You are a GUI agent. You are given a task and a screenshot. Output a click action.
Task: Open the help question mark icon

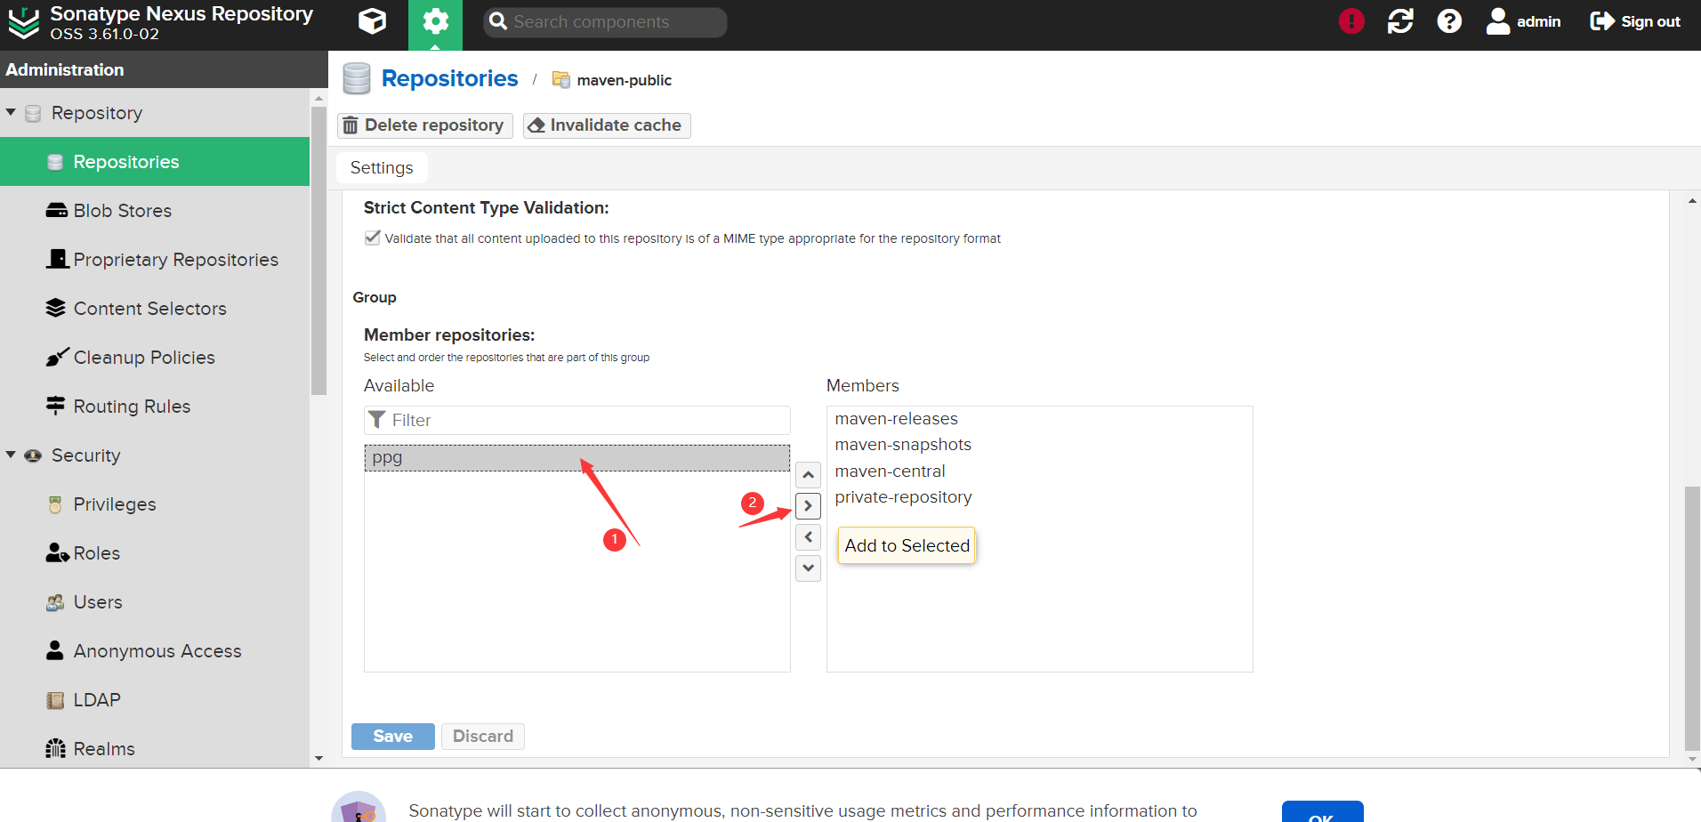click(x=1449, y=21)
